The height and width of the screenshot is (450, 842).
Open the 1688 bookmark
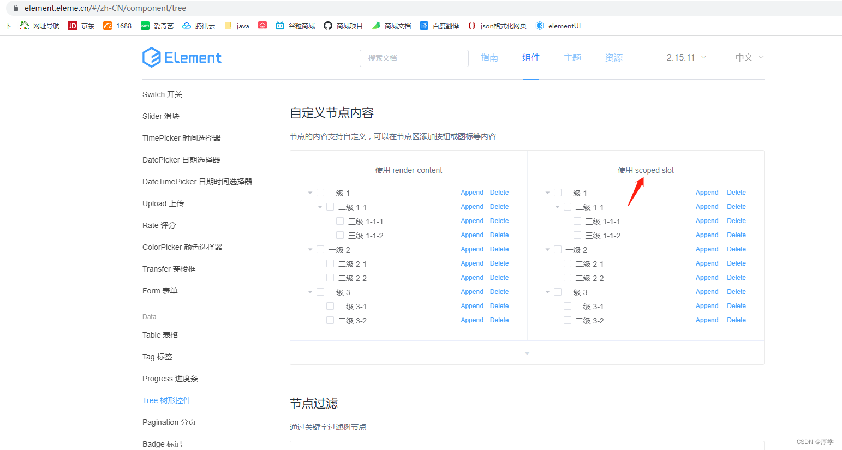pyautogui.click(x=117, y=26)
